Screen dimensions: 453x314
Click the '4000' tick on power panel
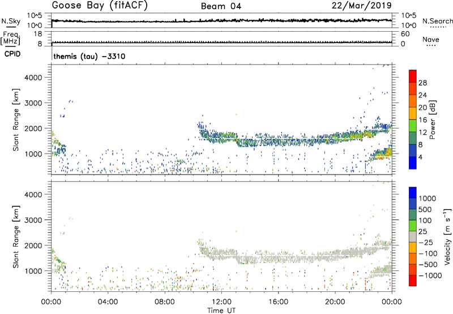(x=33, y=78)
